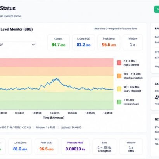Select the Peak (60s) 96.5 dBG top card

pos(109,42)
